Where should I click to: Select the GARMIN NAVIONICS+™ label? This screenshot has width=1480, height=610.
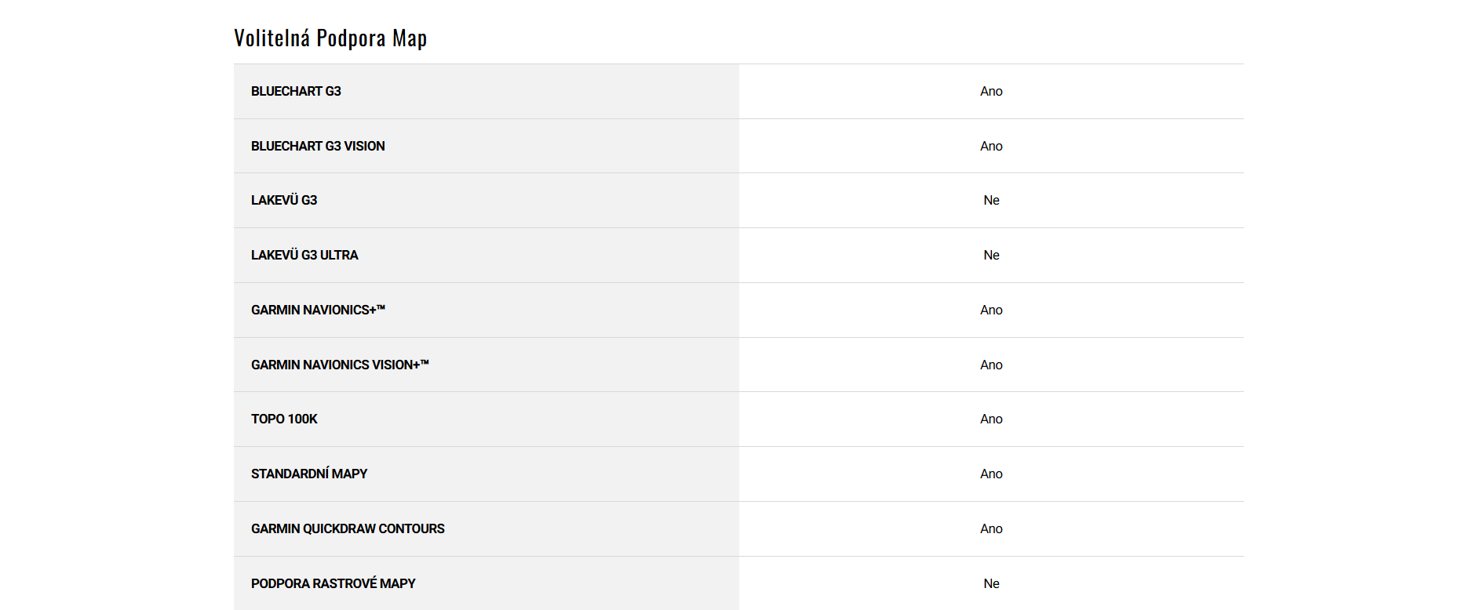pyautogui.click(x=318, y=310)
